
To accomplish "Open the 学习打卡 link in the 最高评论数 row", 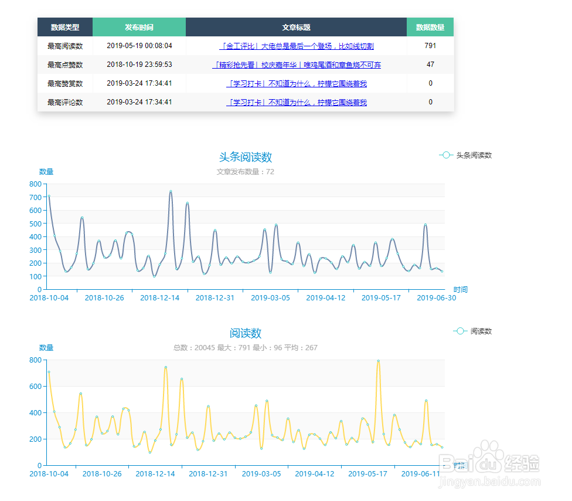I will tap(296, 103).
